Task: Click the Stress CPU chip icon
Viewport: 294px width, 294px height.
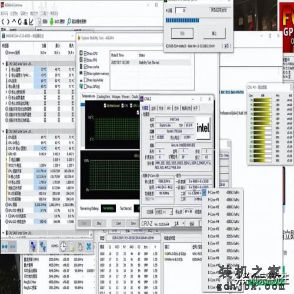Action: tap(81, 53)
